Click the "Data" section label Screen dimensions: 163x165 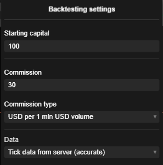(11, 140)
